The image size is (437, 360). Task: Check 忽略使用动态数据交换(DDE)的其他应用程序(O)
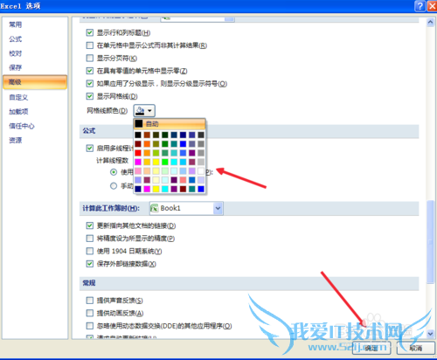(90, 326)
